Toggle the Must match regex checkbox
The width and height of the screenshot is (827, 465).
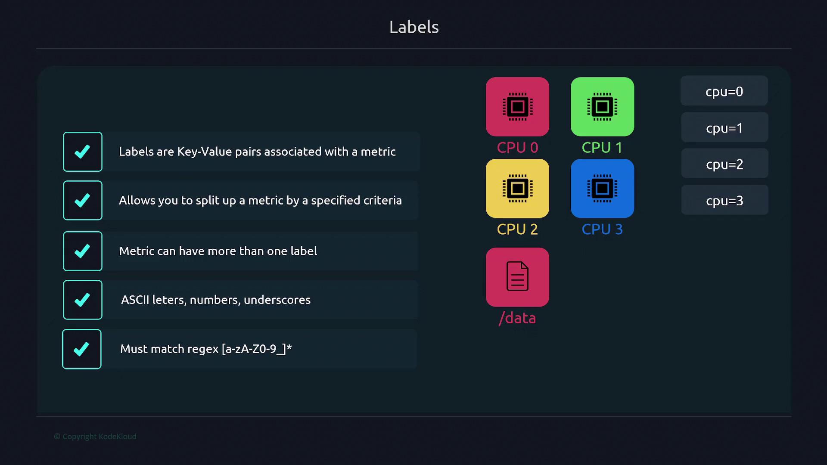pyautogui.click(x=81, y=349)
